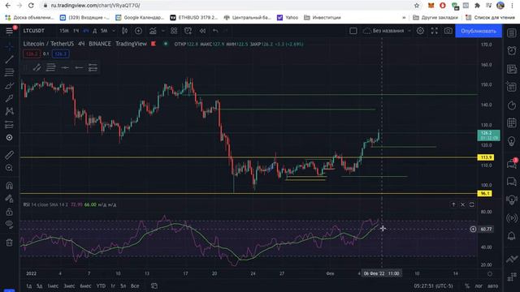The image size is (520, 292).
Task: Open the forecasting and measurement tools
Action: [9, 124]
